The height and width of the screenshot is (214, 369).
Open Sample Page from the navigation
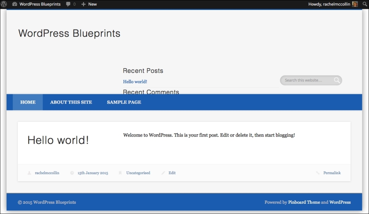(124, 102)
